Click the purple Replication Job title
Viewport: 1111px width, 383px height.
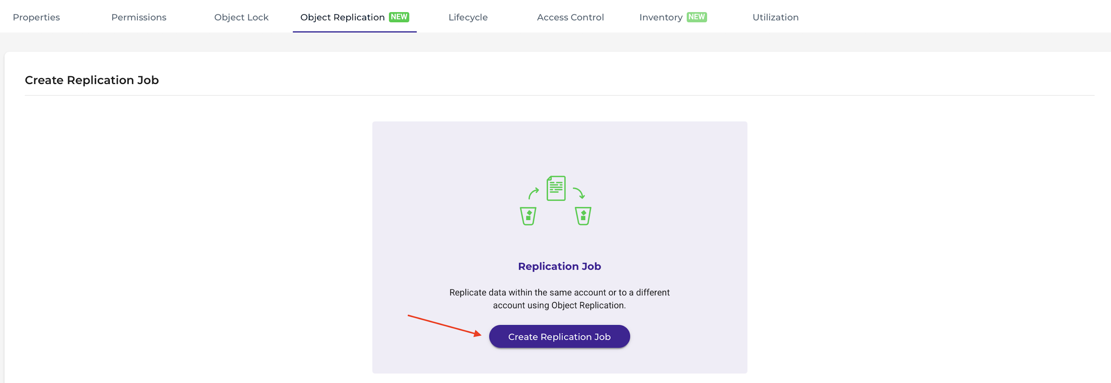tap(559, 266)
